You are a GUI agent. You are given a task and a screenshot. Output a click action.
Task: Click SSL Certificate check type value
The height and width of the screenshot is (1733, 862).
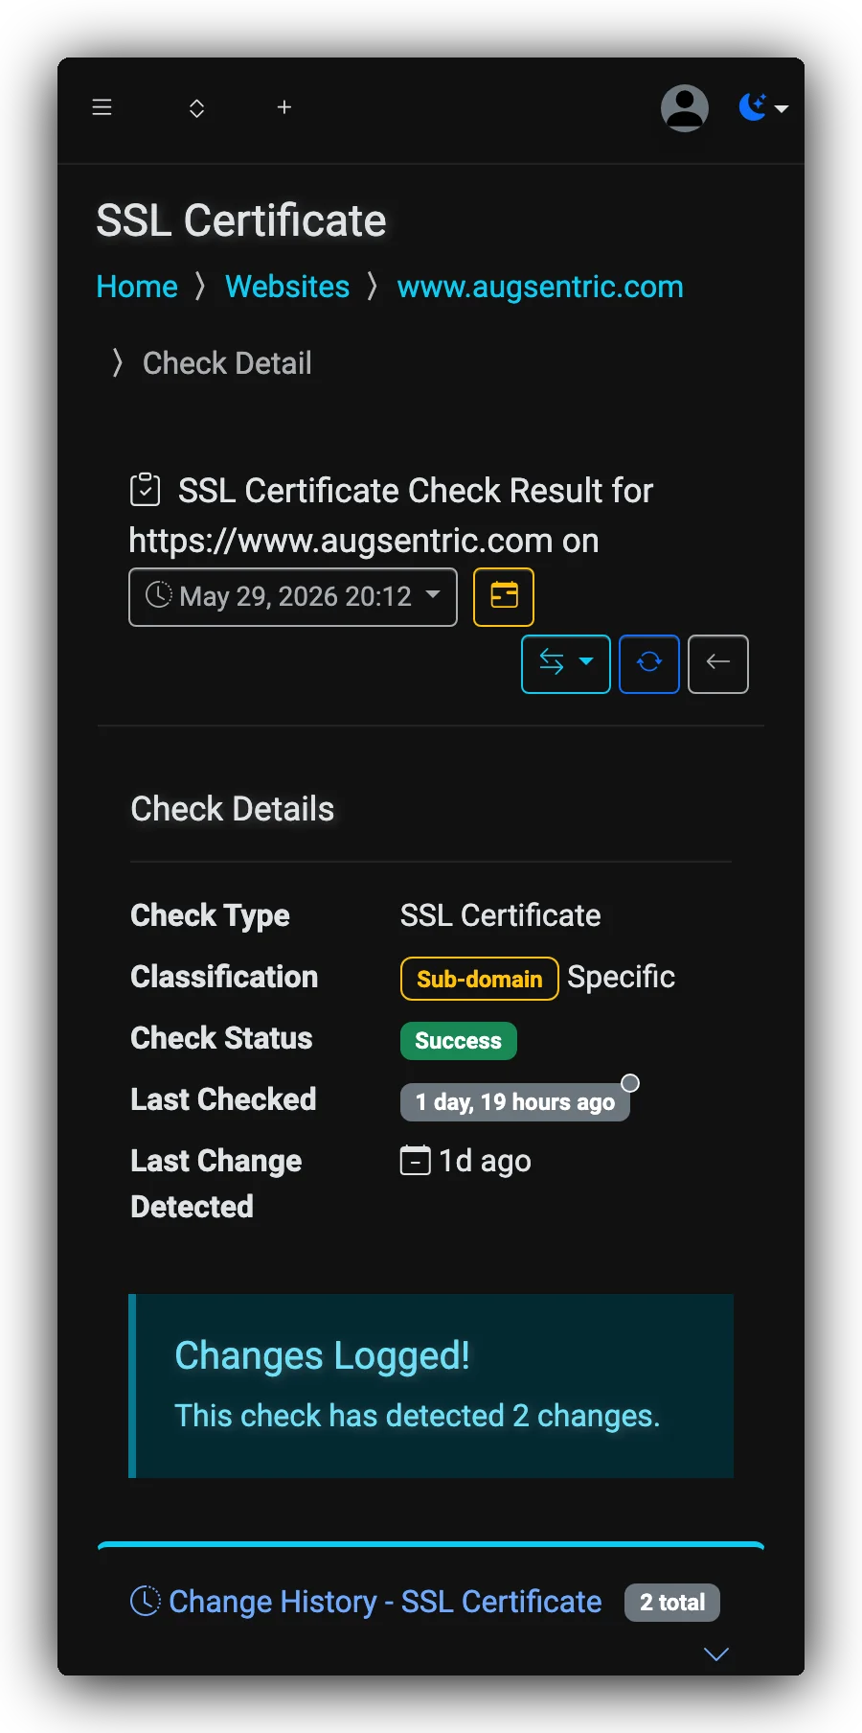(x=501, y=915)
